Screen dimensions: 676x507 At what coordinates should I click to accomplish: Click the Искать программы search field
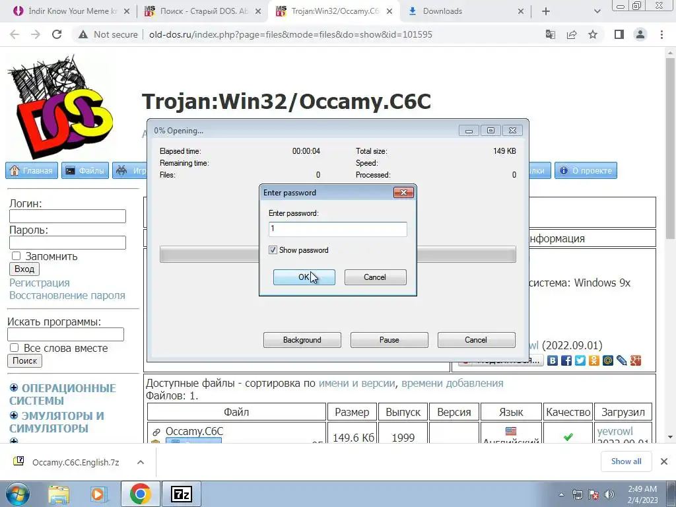click(65, 335)
